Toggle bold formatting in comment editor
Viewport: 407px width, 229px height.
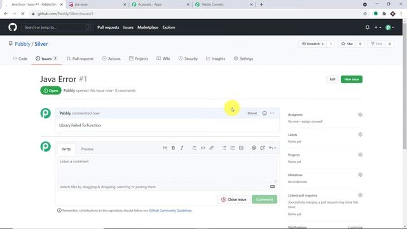tap(173, 148)
